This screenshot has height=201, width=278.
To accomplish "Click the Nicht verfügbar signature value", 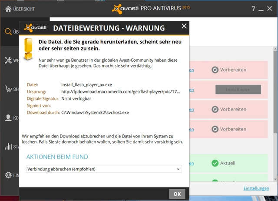I will click(x=76, y=99).
